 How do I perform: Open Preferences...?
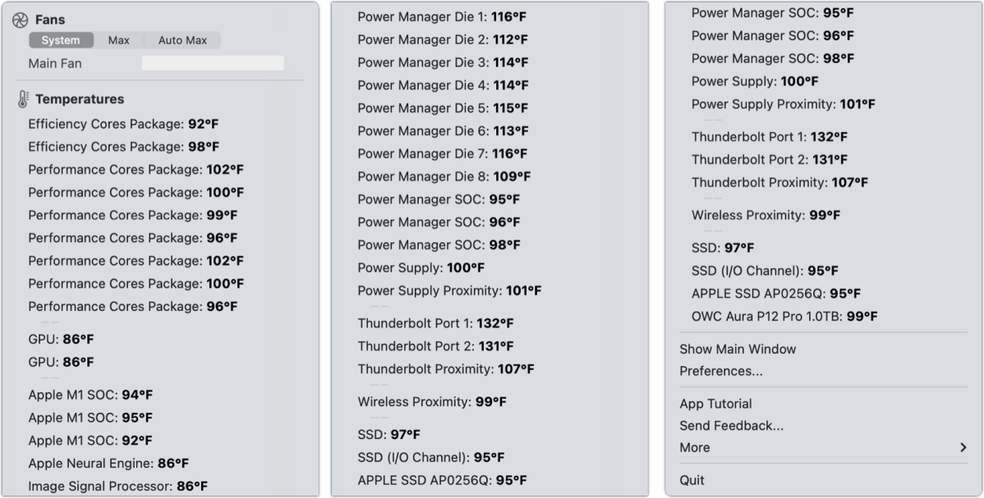[720, 371]
